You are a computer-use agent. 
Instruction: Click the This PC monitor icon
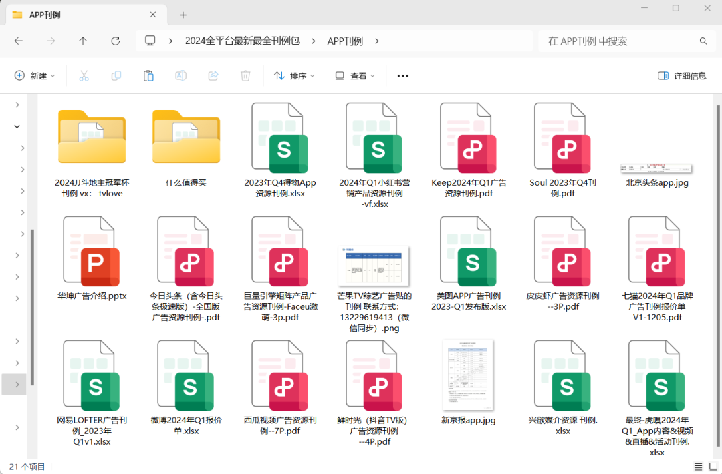coord(150,41)
